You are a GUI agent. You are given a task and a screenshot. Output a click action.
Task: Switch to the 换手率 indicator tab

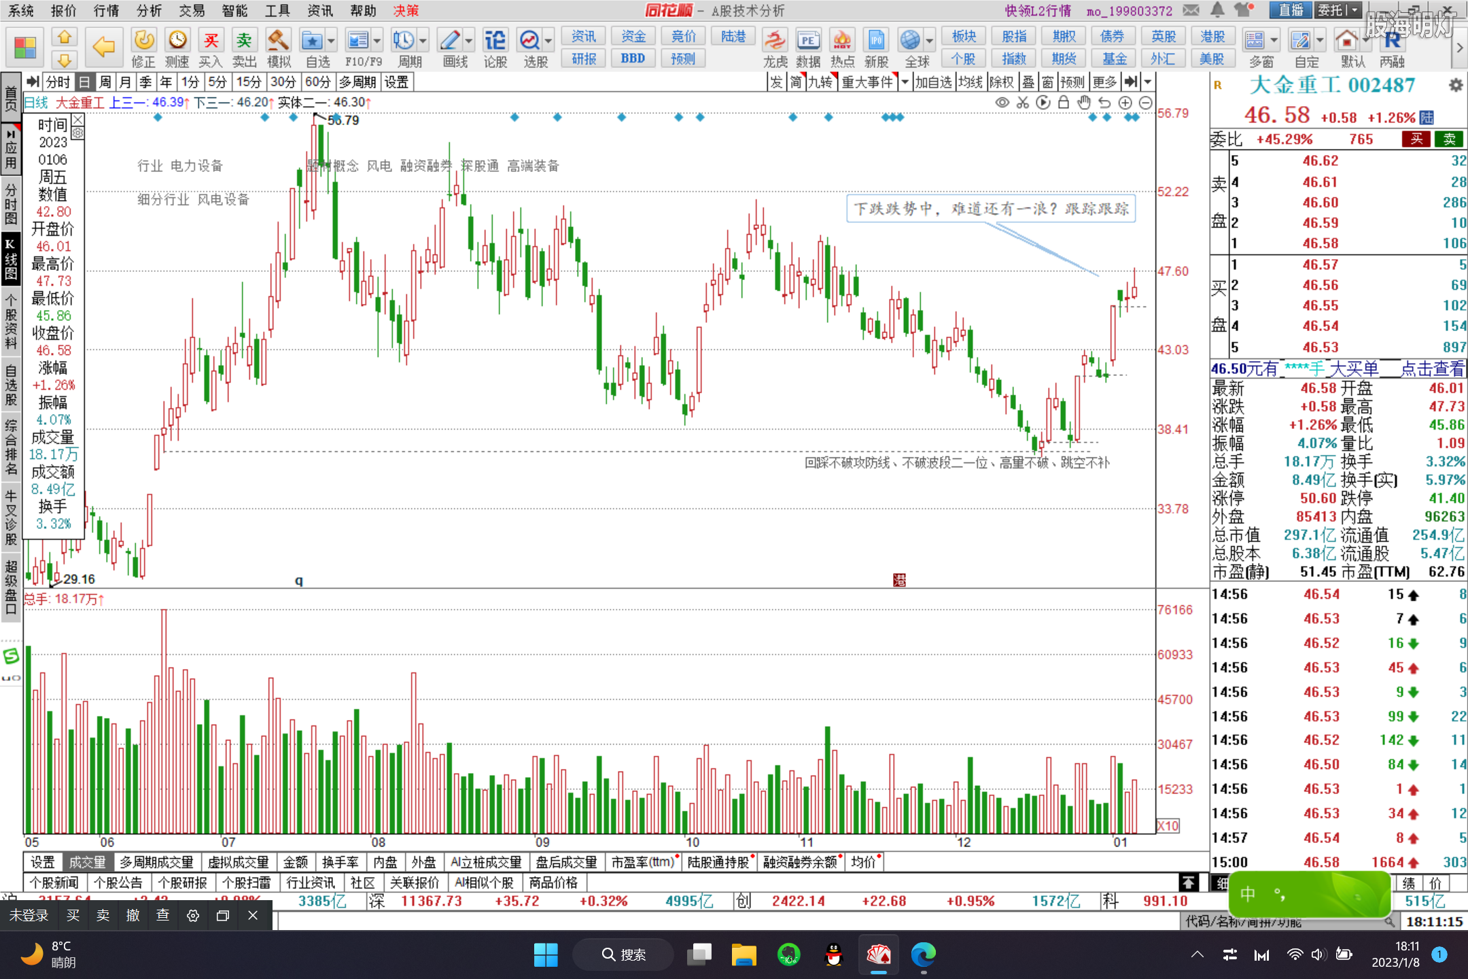click(340, 862)
